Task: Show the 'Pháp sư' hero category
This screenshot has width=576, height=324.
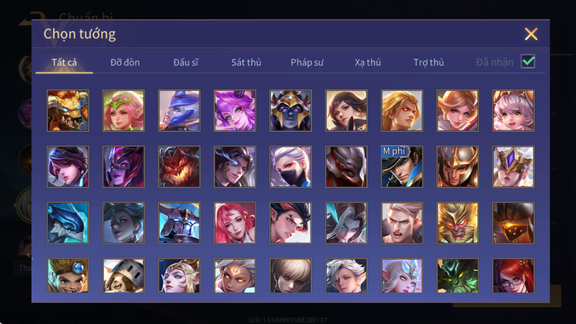Action: [x=307, y=62]
